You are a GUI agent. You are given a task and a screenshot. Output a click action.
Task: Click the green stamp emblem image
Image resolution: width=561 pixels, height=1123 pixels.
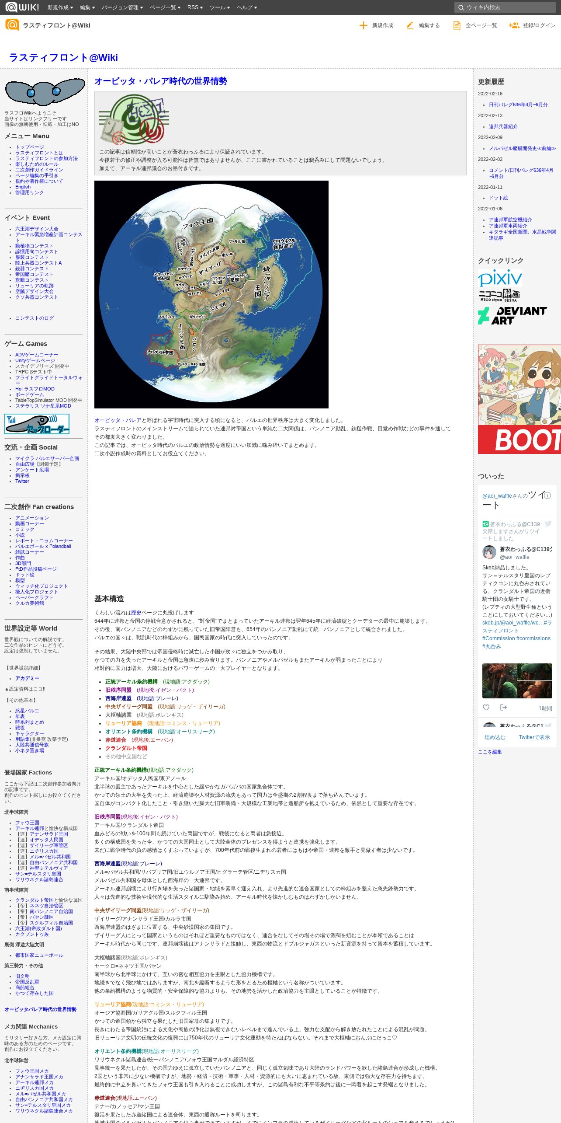(134, 120)
